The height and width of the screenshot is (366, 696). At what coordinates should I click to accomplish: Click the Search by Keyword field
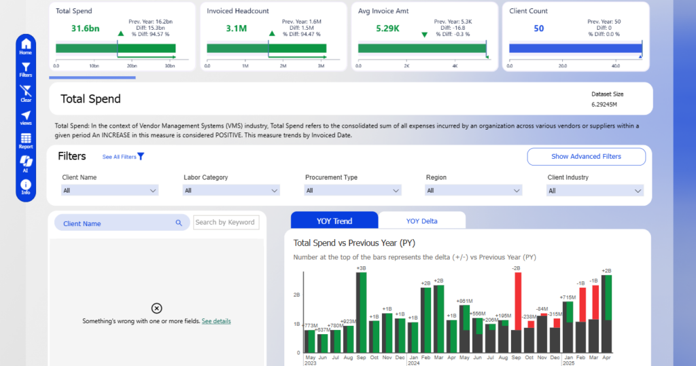(225, 222)
